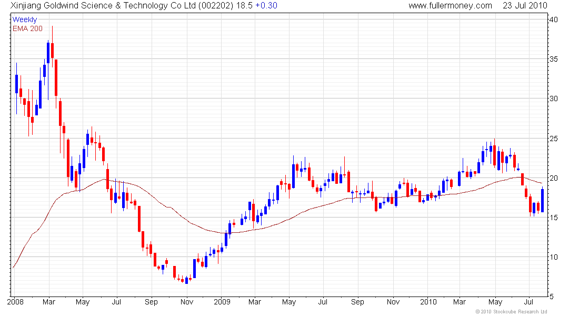Click the last price value 18.5

[244, 6]
